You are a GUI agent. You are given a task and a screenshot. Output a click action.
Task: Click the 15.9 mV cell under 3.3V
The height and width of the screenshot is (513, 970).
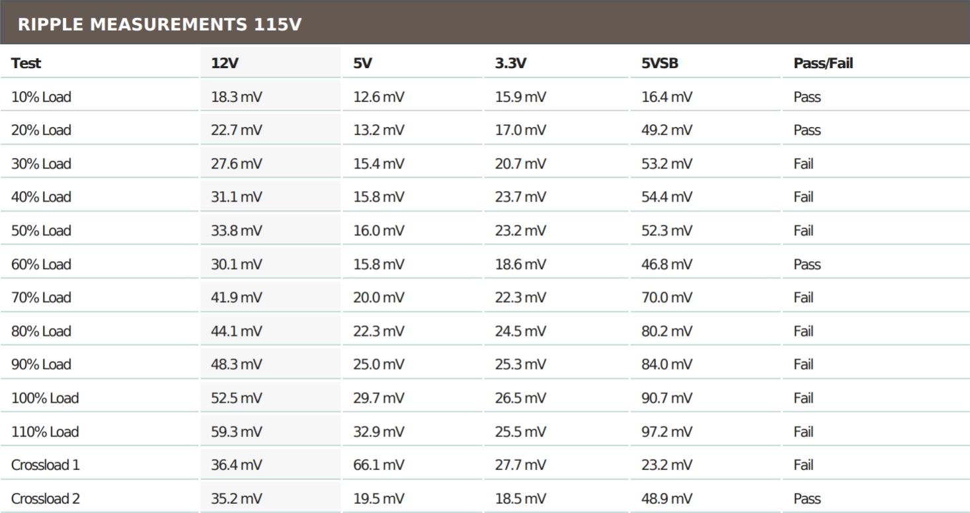point(521,97)
